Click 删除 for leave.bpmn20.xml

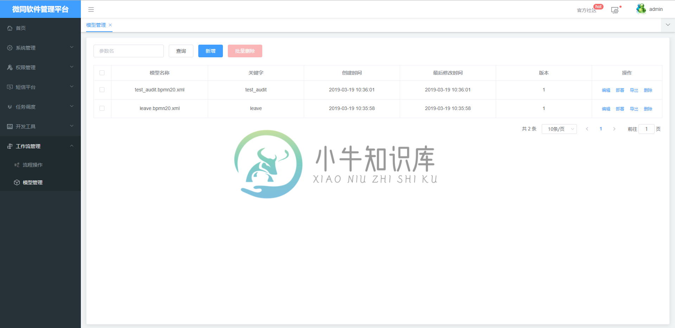(648, 109)
